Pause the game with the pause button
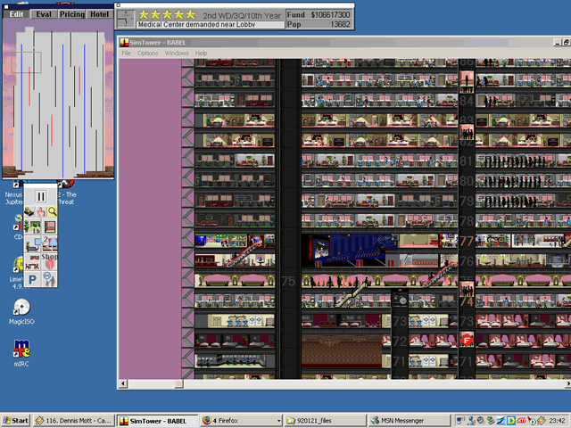The image size is (571, 428). pos(41,195)
